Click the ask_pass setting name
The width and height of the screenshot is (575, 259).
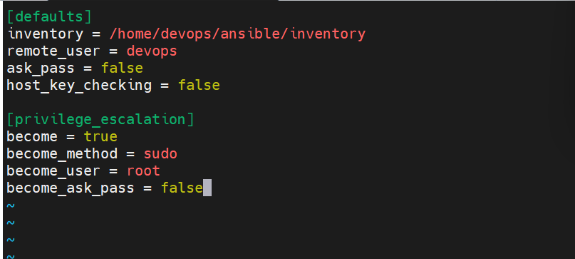41,68
